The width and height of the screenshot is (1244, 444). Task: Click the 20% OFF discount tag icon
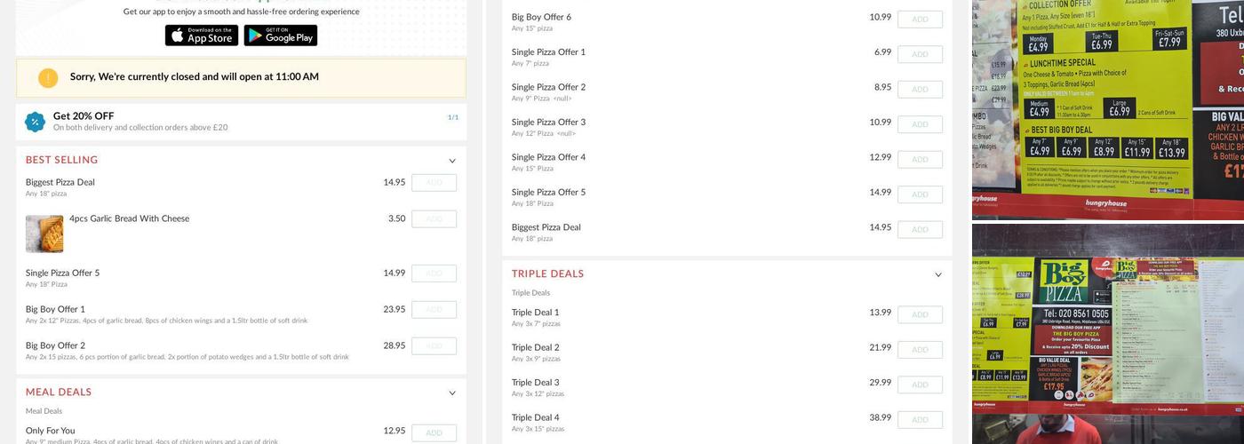(x=35, y=122)
